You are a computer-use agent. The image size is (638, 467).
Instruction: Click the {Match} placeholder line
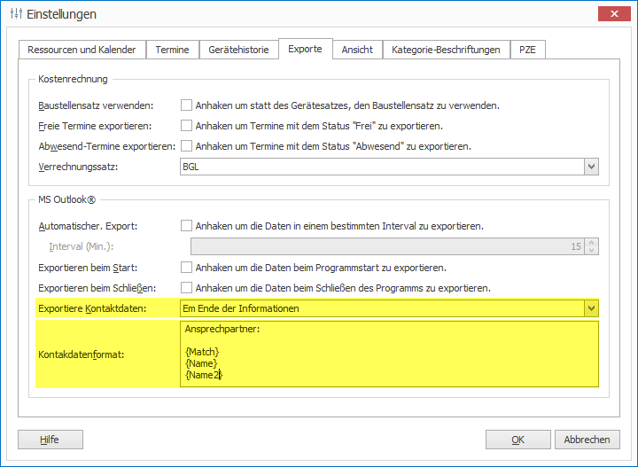click(x=202, y=352)
